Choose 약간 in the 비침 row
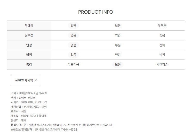The width and height of the screenshot is (192, 138). click(118, 55)
